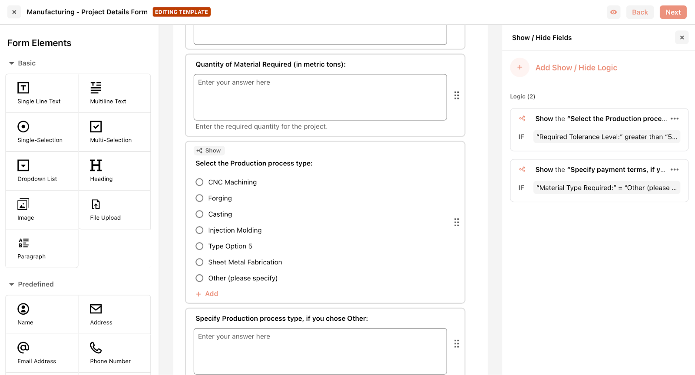Image resolution: width=695 pixels, height=375 pixels.
Task: Click into Specify Production process answer box
Action: (320, 351)
